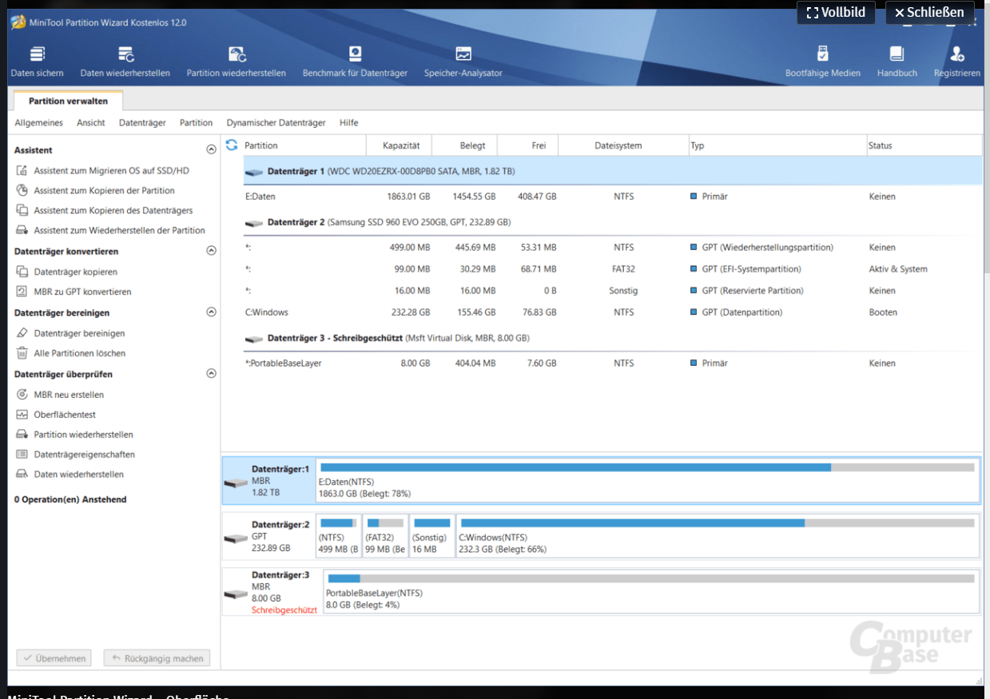Image resolution: width=990 pixels, height=699 pixels.
Task: Open the Handbuch
Action: [897, 62]
